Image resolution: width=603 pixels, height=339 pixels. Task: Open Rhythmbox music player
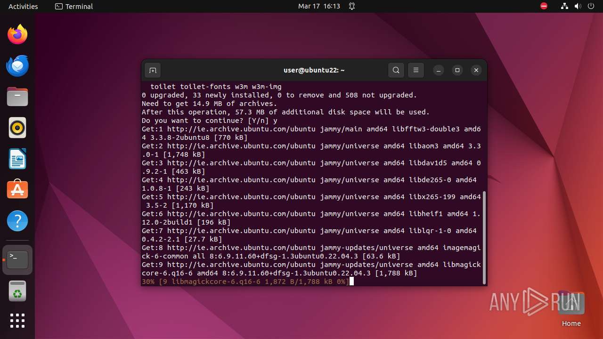pos(17,128)
